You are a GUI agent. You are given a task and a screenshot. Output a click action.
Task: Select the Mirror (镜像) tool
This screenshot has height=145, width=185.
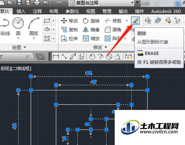91,30
